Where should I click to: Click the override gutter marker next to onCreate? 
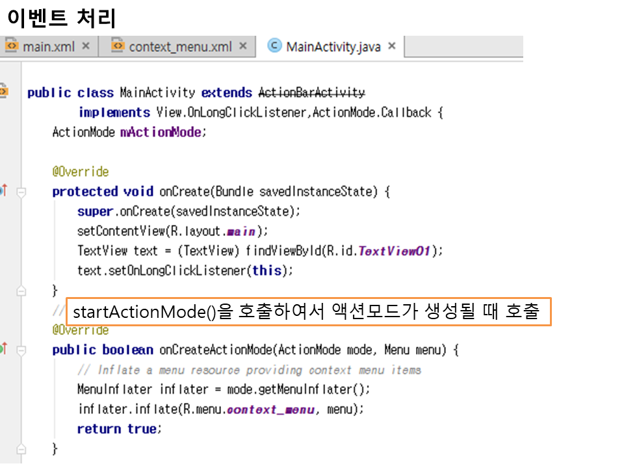coord(3,190)
